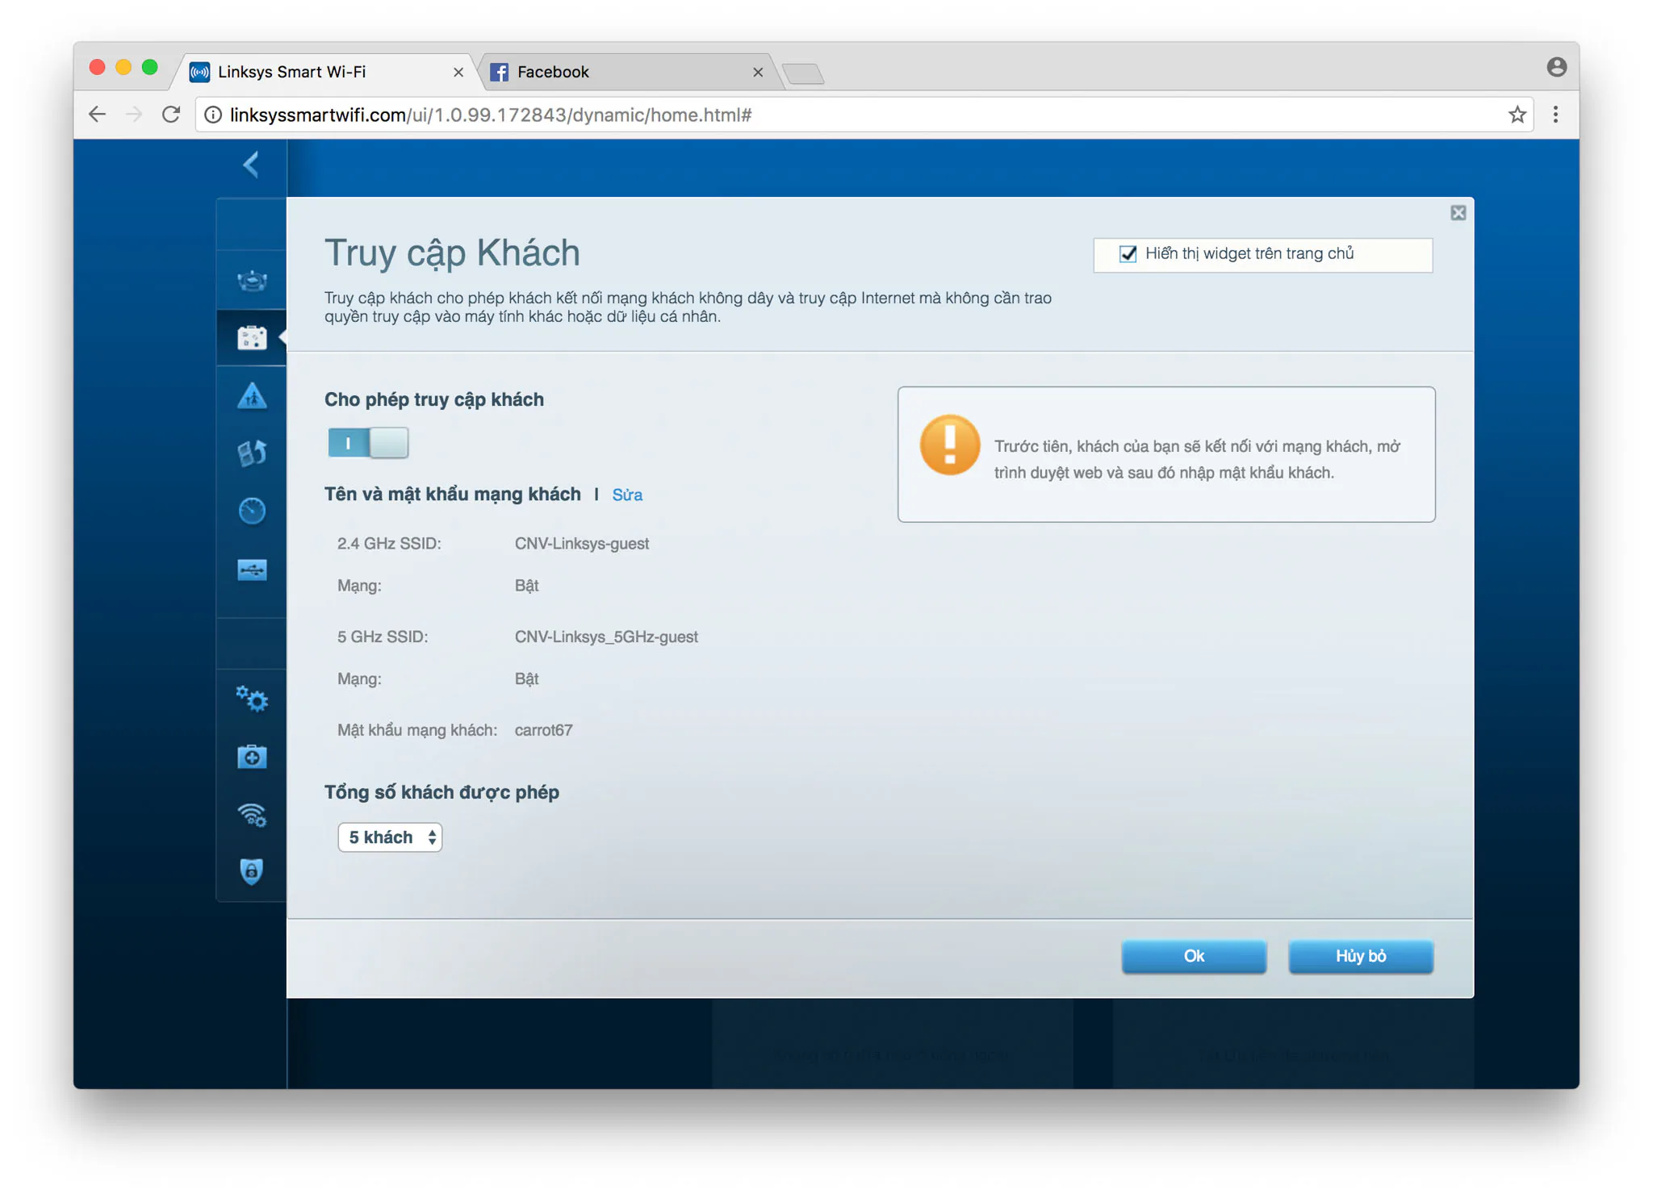
Task: Click the Hủy bỏ button
Action: [x=1360, y=956]
